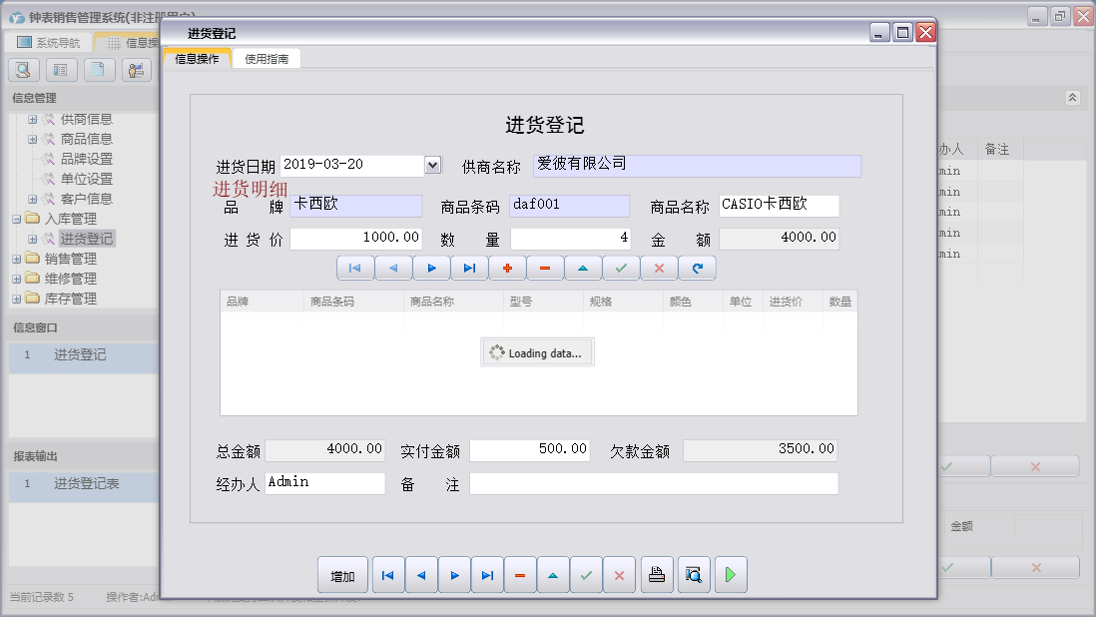Screen dimensions: 1096x617
Task: Collapse the panel with top-right chevron
Action: [1073, 98]
